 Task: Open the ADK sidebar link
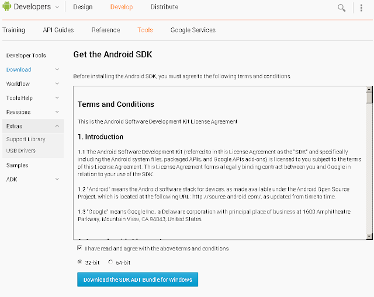[12, 179]
